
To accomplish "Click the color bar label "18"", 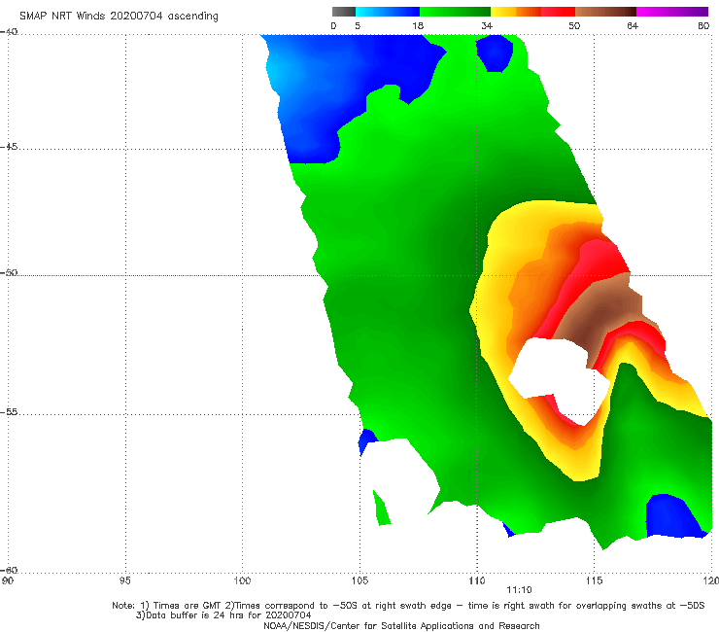I will point(418,26).
